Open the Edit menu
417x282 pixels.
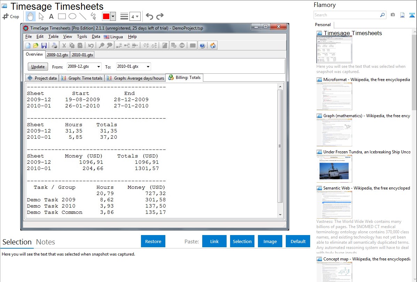click(40, 37)
